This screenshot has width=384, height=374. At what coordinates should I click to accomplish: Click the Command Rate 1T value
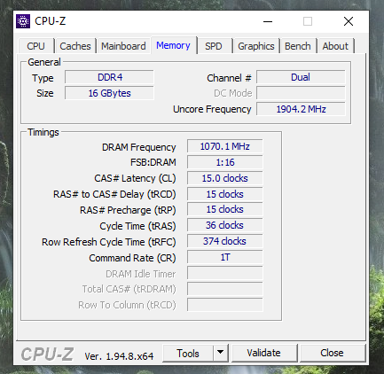click(225, 258)
